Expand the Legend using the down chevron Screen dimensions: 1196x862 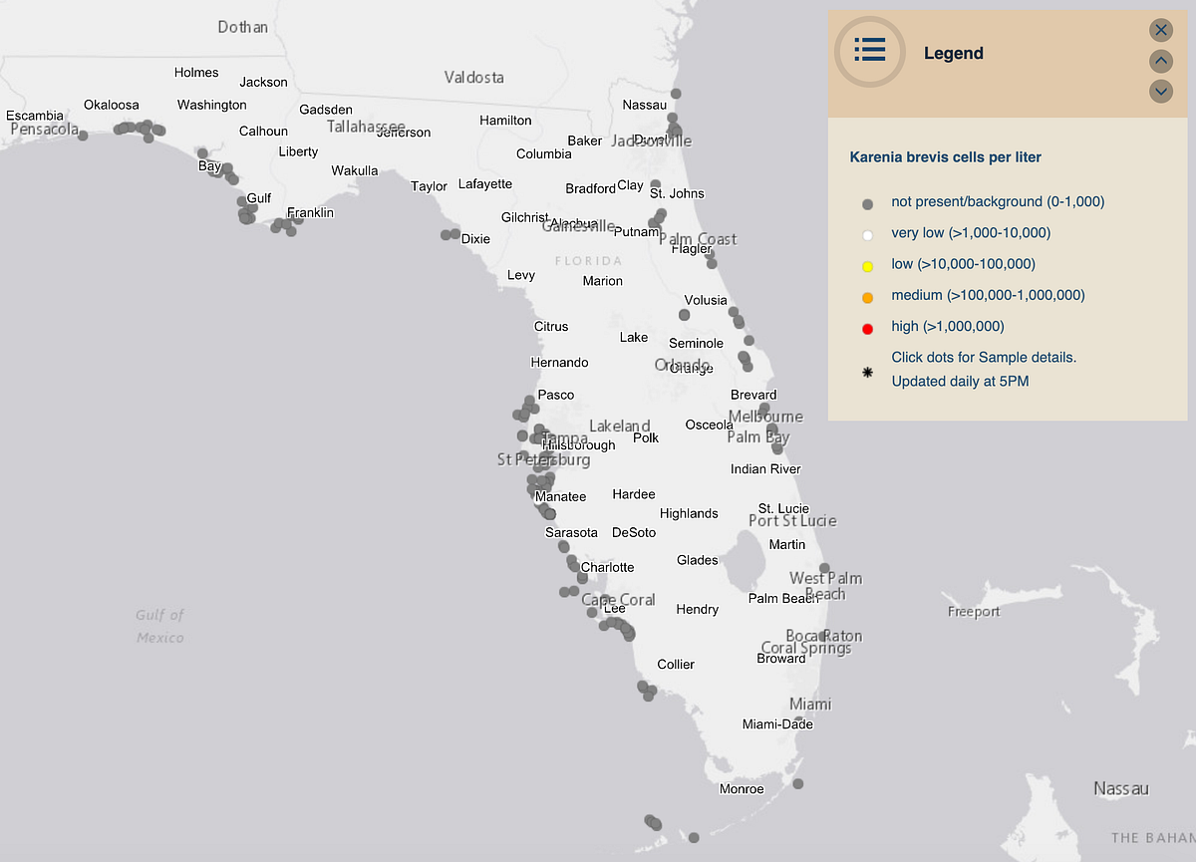(1160, 91)
